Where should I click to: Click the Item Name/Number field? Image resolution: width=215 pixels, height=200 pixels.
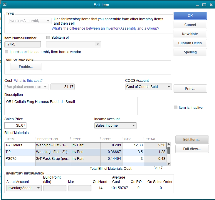coord(23,44)
